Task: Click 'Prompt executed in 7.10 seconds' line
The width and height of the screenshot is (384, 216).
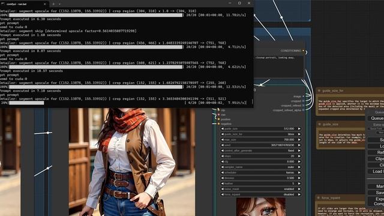Action: [31, 91]
